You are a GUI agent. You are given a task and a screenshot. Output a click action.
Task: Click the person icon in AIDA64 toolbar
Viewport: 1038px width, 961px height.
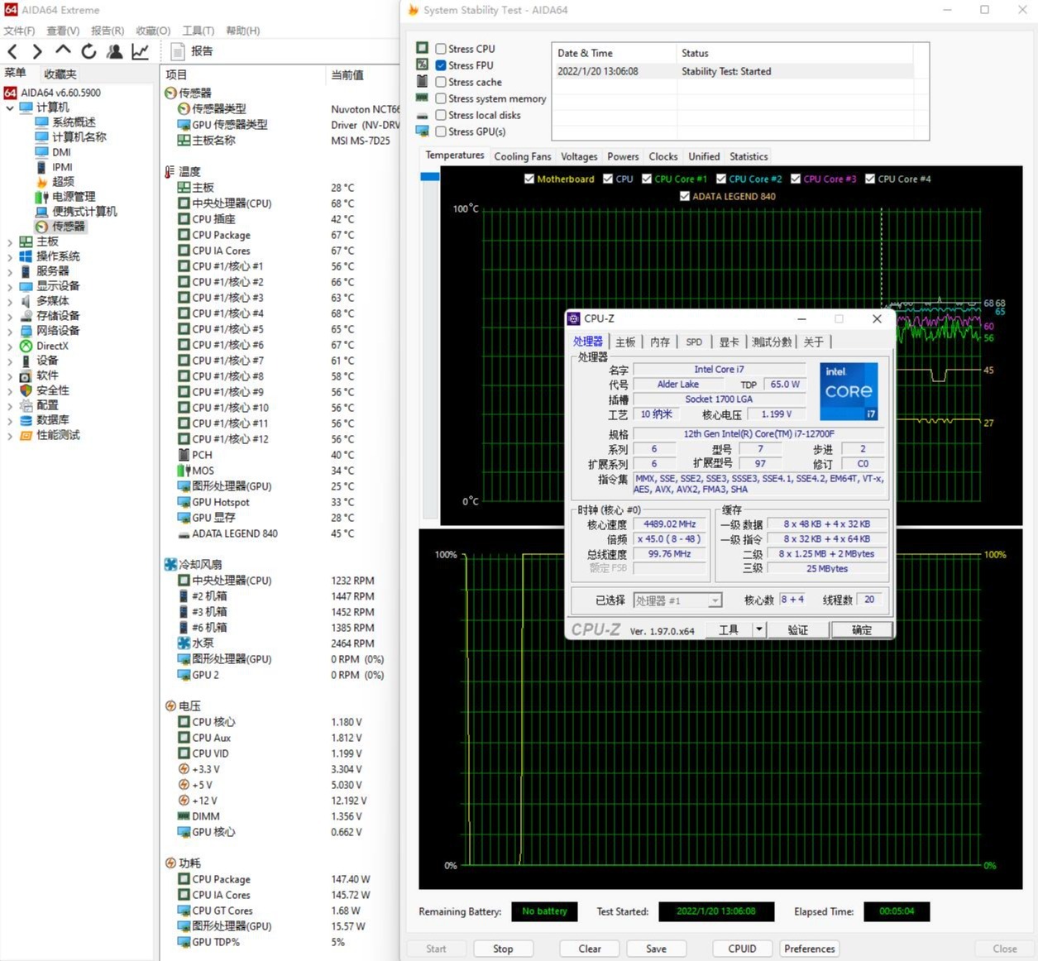(x=114, y=51)
